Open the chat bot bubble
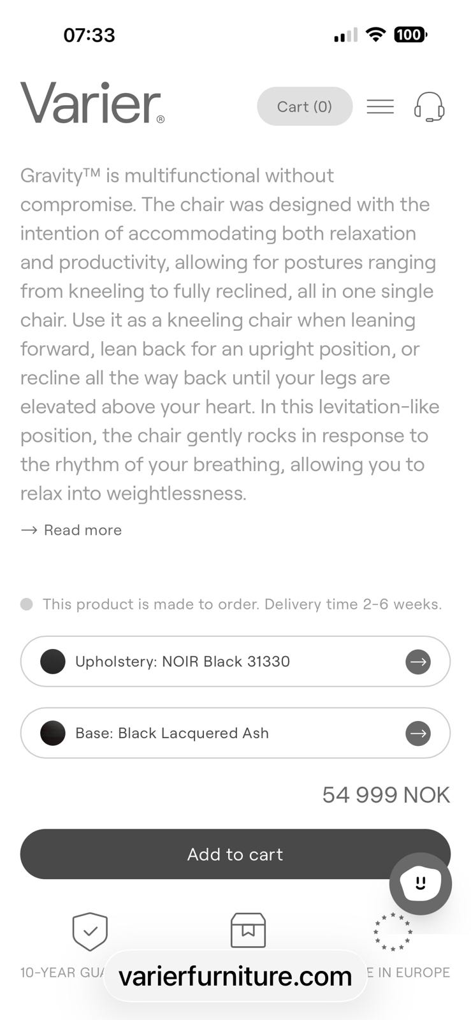Image resolution: width=471 pixels, height=1020 pixels. click(420, 884)
